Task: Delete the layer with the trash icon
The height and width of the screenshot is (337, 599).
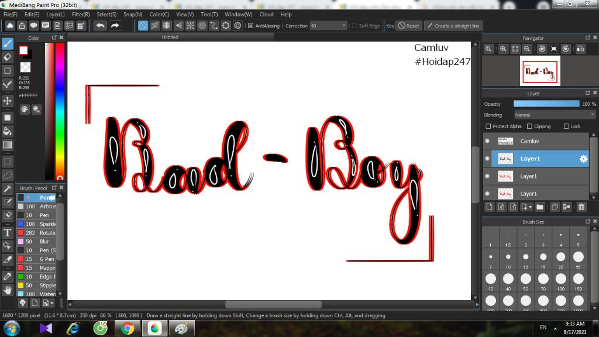Action: (581, 207)
